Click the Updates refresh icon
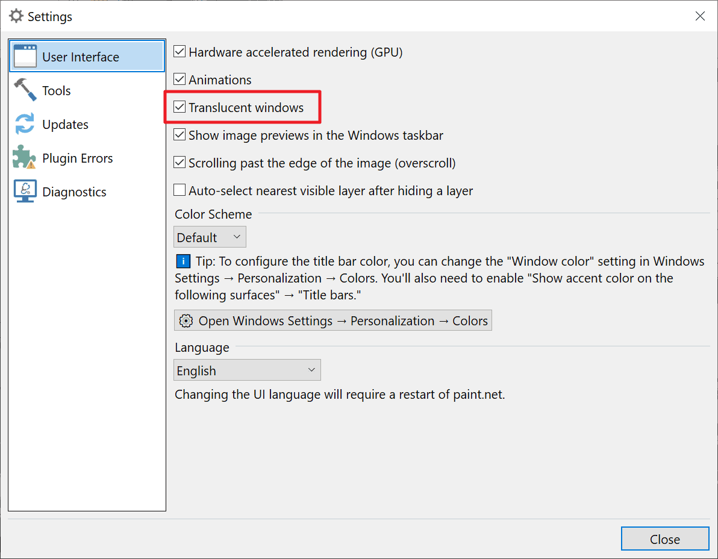 24,123
